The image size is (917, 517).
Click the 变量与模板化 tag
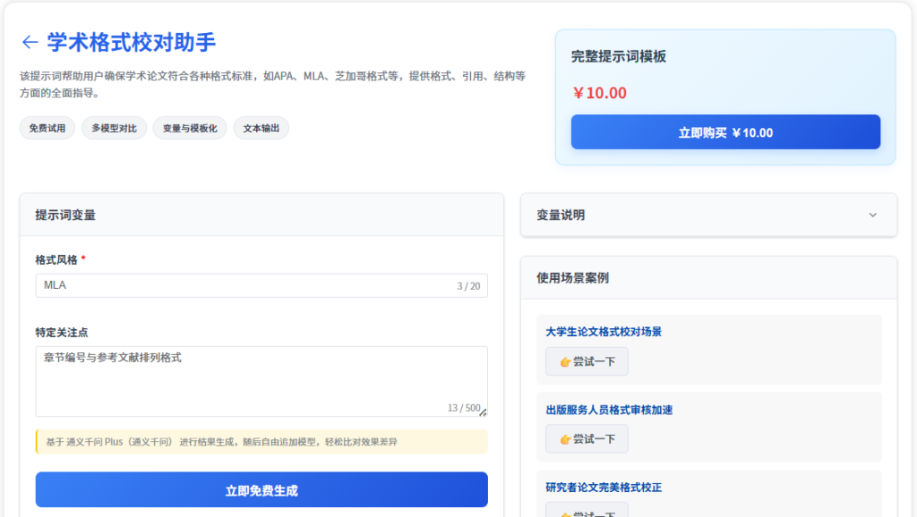pos(190,128)
